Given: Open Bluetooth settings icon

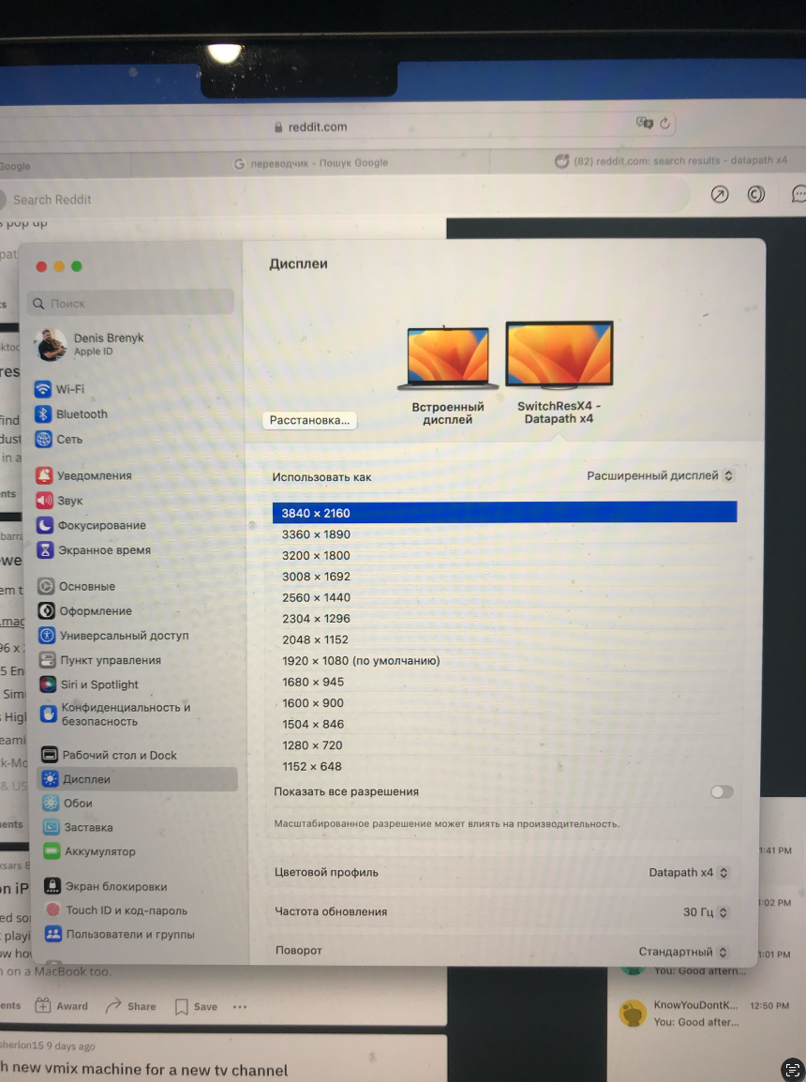Looking at the screenshot, I should pos(43,414).
